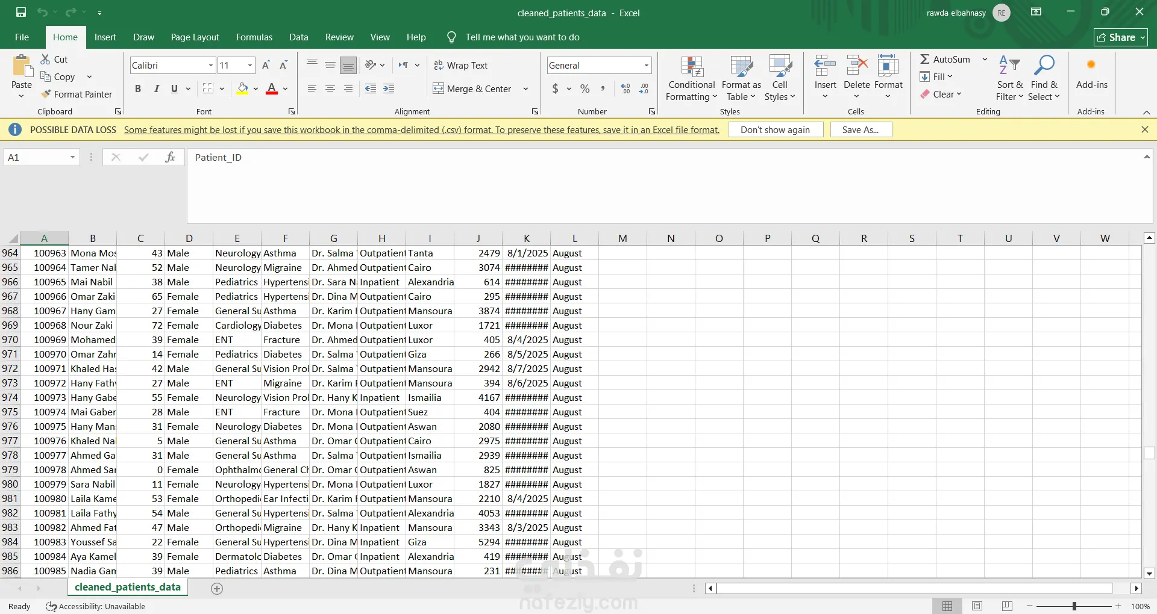1157x614 pixels.
Task: Click Decrease Decimal icon
Action: point(644,88)
